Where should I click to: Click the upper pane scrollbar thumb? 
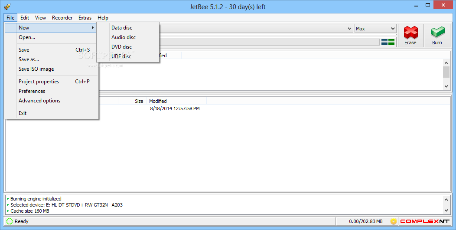tap(446, 72)
